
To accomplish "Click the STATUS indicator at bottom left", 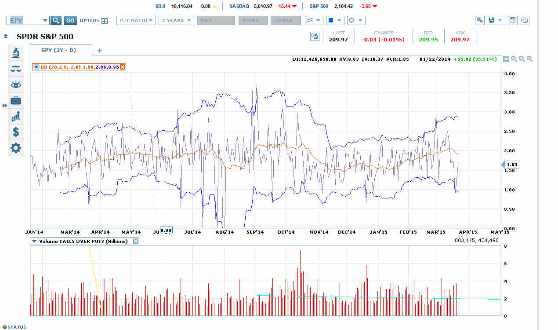I will click(14, 327).
